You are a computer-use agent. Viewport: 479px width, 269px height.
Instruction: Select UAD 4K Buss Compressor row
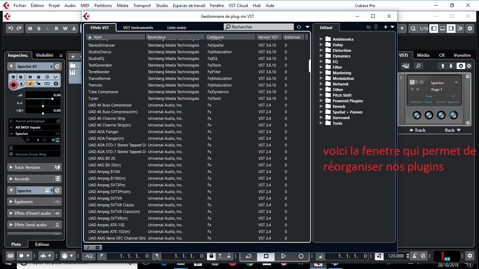coord(197,105)
